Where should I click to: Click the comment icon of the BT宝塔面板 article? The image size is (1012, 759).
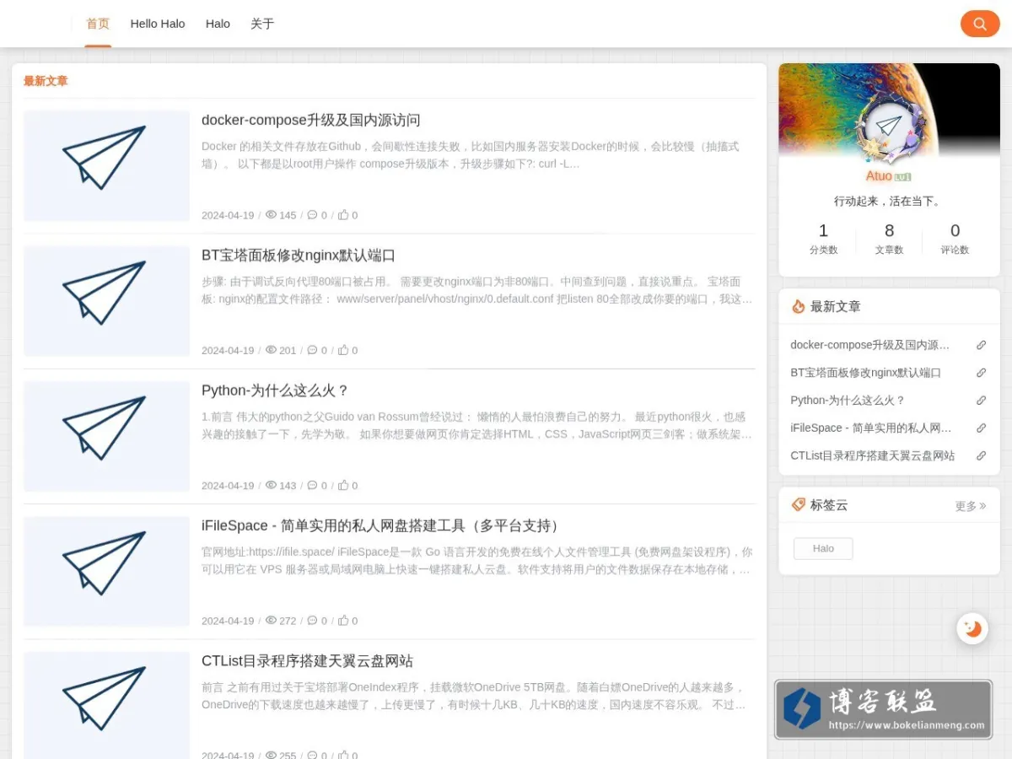(312, 350)
